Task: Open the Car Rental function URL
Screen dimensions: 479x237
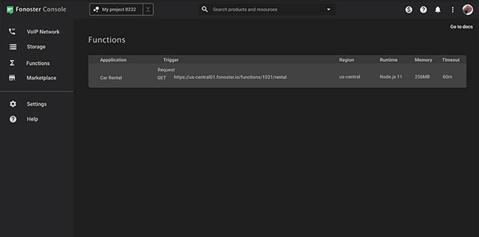Action: point(230,77)
